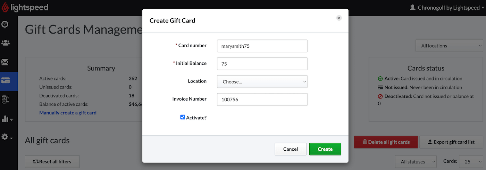The image size is (486, 170).
Task: Click the Invoice Number input field
Action: click(x=262, y=100)
